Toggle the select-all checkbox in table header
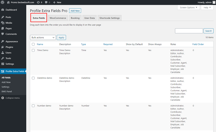 point(33,44)
